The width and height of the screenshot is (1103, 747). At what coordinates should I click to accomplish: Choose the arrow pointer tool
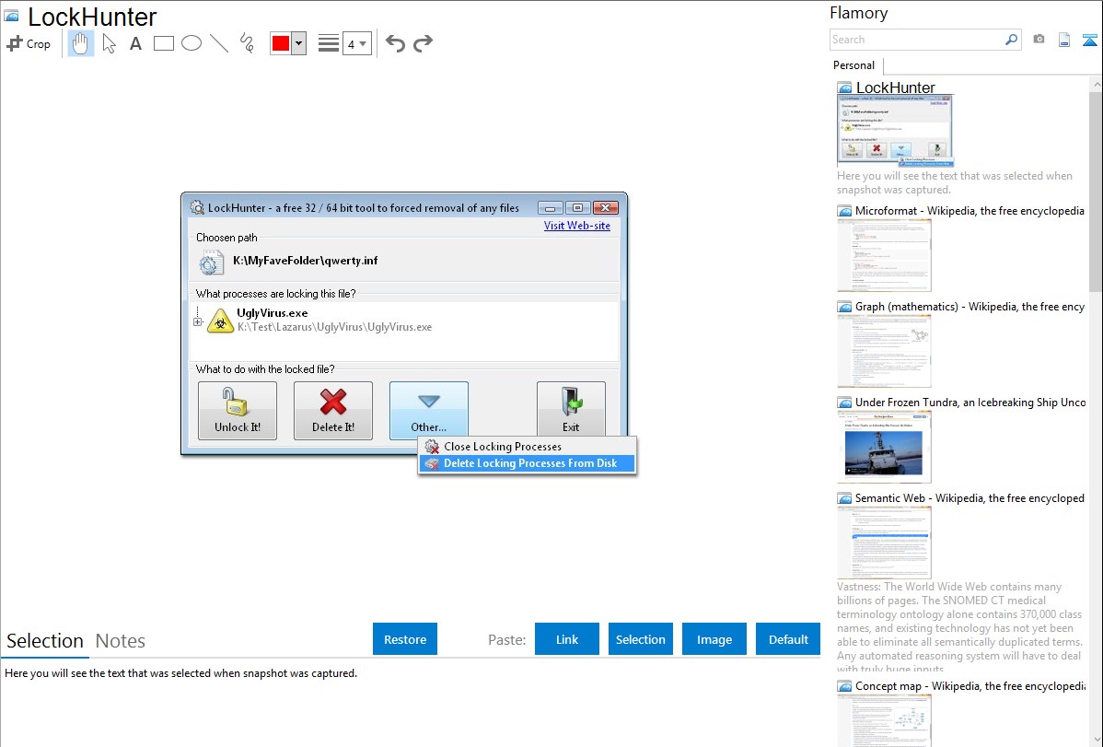click(109, 43)
